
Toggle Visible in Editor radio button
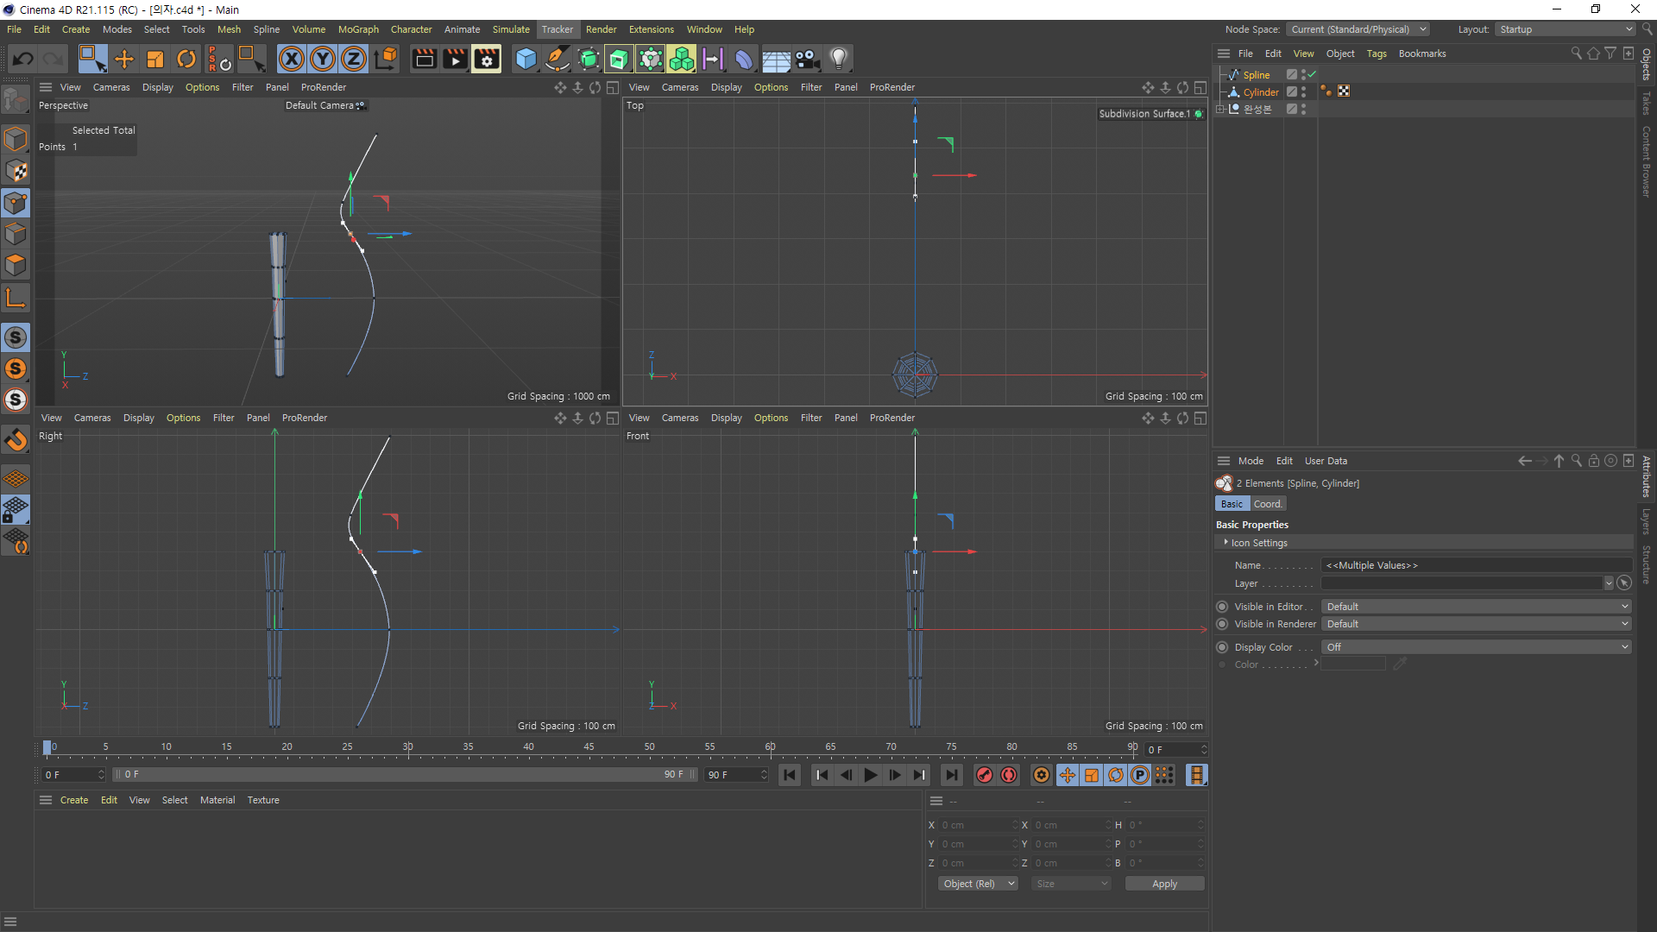(x=1222, y=607)
